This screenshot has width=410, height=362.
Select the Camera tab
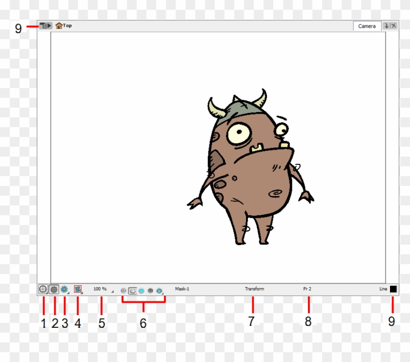[367, 25]
